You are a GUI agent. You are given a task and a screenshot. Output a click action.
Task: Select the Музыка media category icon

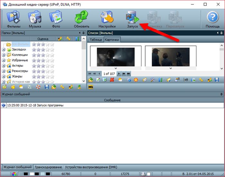click(35, 19)
